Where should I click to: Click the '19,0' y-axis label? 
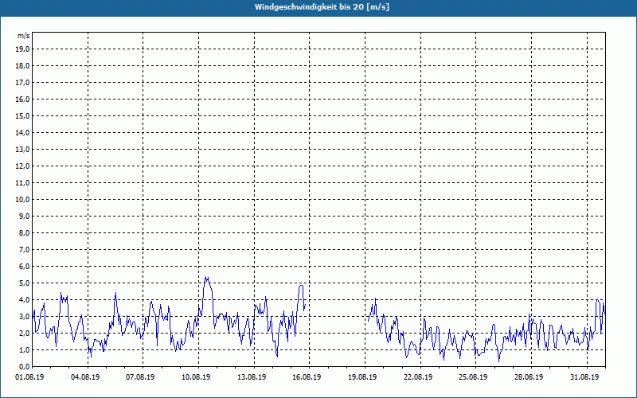point(23,49)
